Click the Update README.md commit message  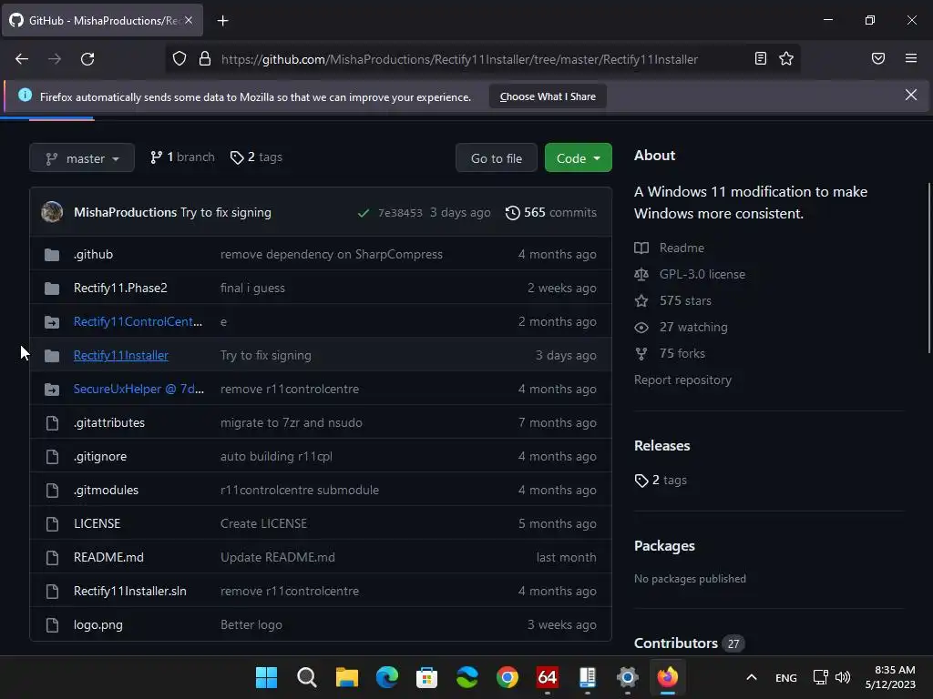[277, 558]
